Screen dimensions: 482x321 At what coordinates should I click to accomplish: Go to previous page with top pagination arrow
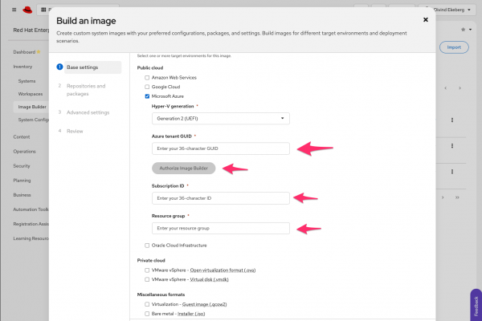pos(445,88)
